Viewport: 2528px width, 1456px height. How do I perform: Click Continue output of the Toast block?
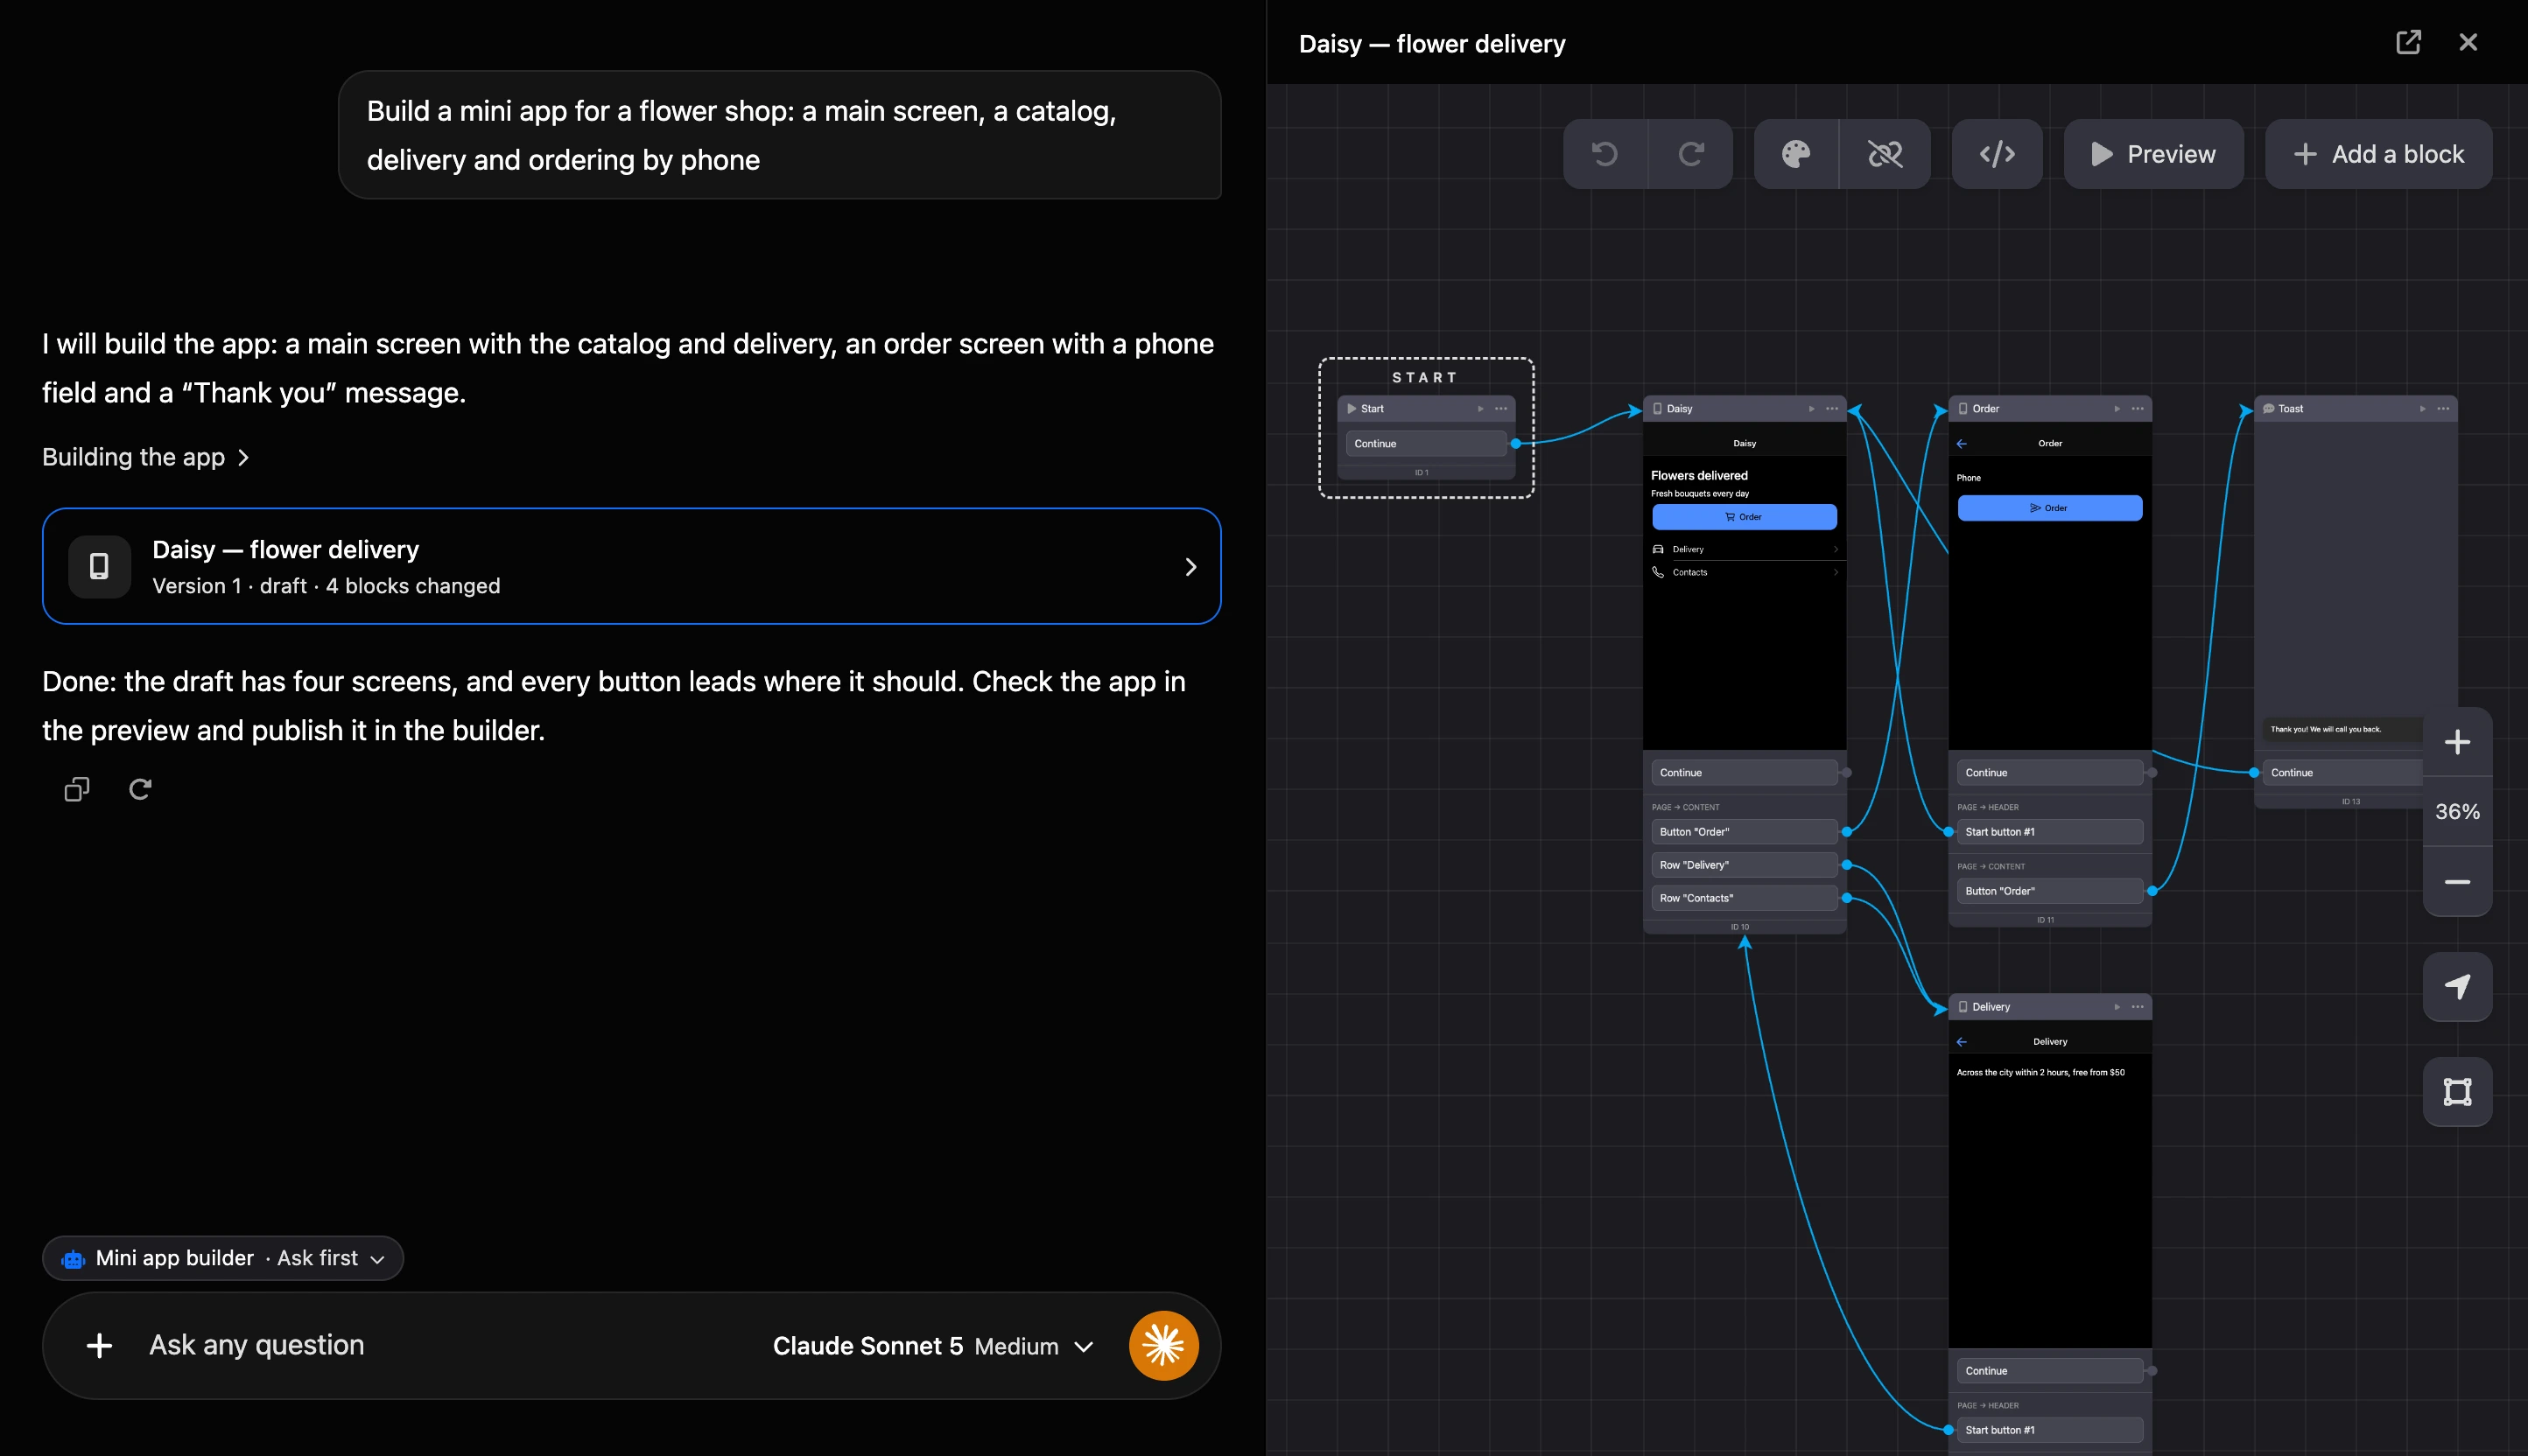click(2341, 773)
